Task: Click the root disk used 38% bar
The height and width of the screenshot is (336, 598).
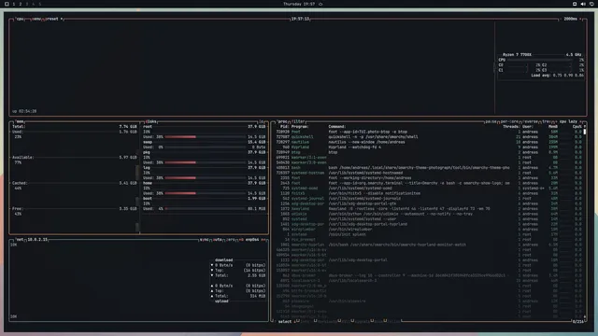Action: (206, 137)
